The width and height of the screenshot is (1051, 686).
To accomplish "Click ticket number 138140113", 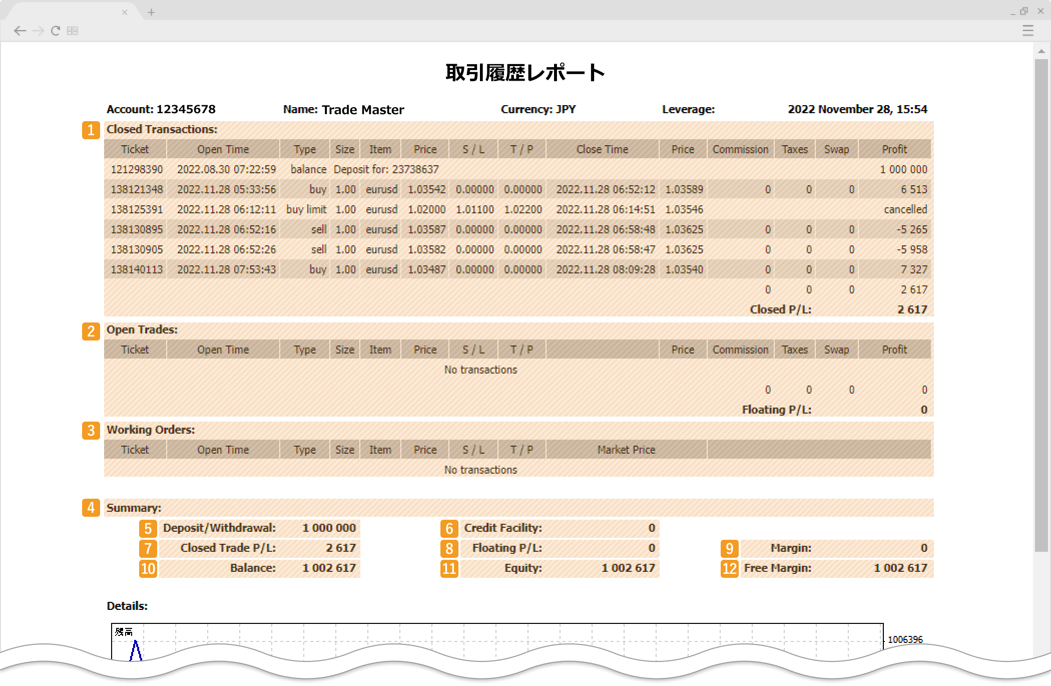I will coord(137,269).
